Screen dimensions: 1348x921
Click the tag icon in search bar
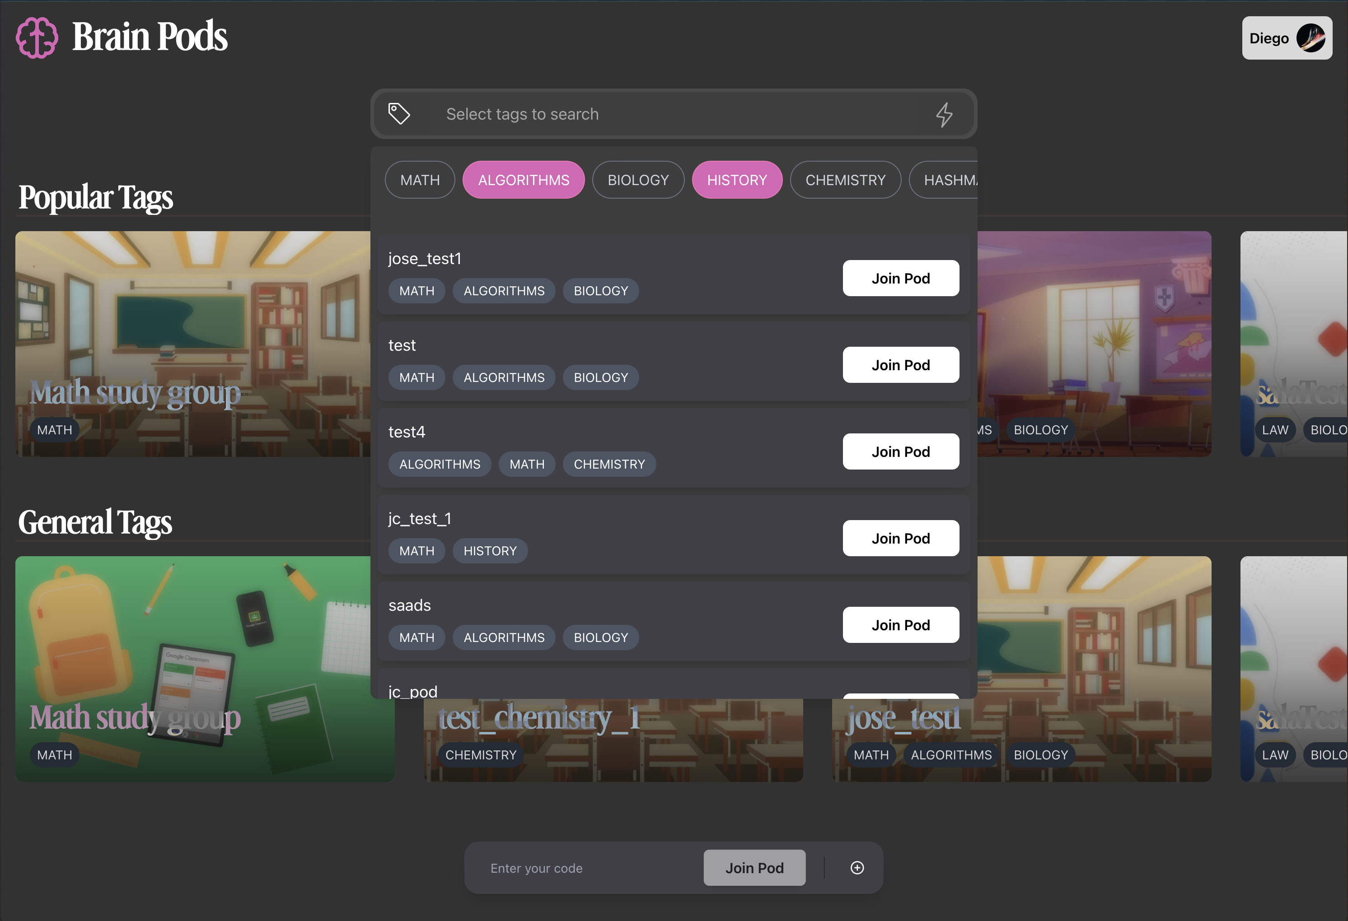pos(399,114)
